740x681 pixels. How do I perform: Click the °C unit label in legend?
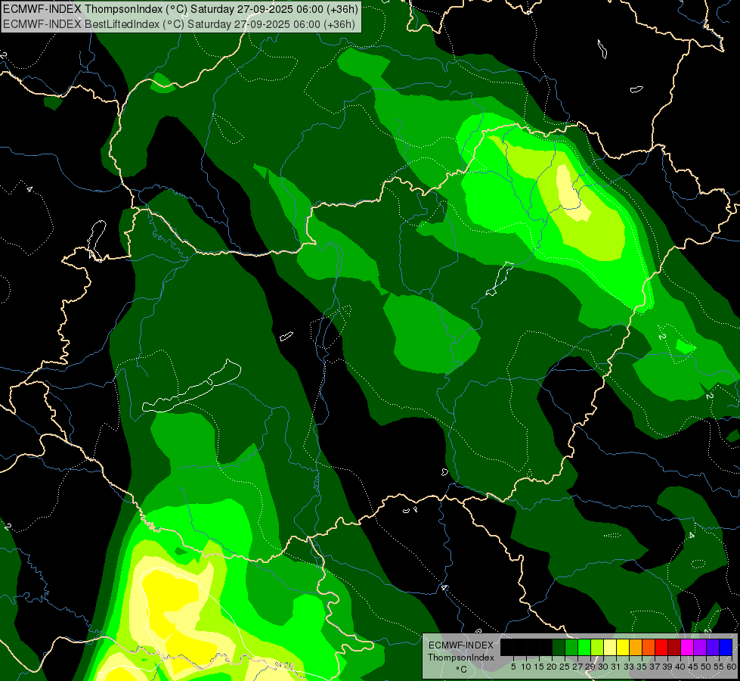pyautogui.click(x=460, y=670)
